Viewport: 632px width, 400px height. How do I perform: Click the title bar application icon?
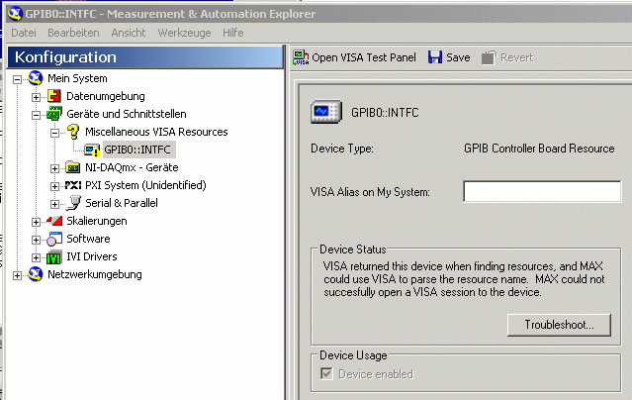tap(15, 13)
